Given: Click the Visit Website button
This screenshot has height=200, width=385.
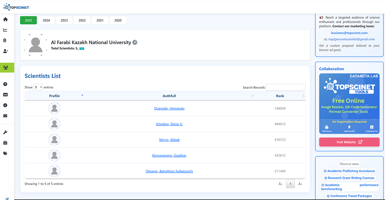Looking at the screenshot, I should (349, 142).
